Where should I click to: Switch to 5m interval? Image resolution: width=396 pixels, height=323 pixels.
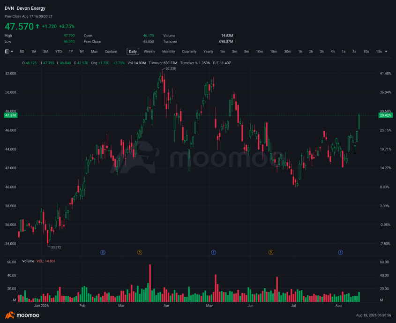247,52
